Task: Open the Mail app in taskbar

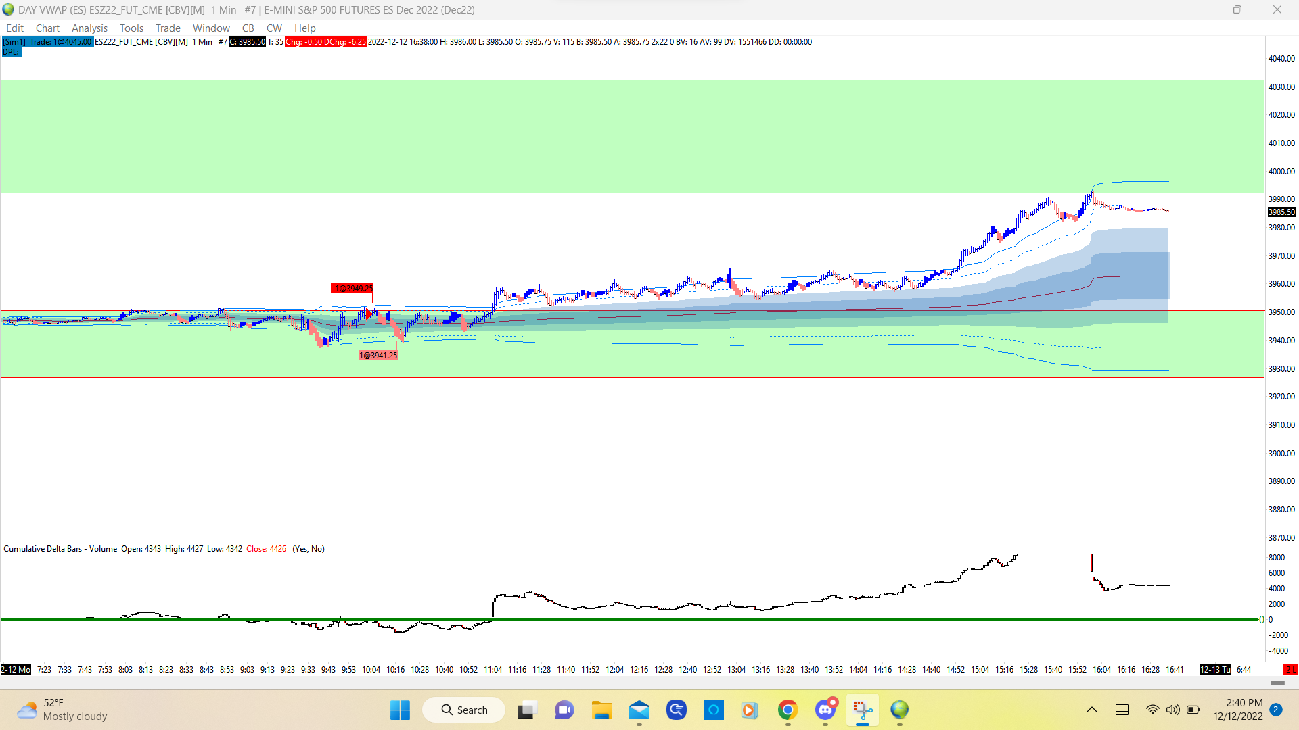Action: pyautogui.click(x=639, y=710)
